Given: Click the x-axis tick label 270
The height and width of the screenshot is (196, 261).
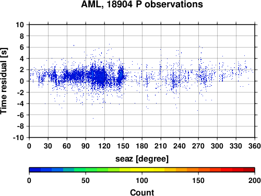Looking at the screenshot, I should [198, 146].
